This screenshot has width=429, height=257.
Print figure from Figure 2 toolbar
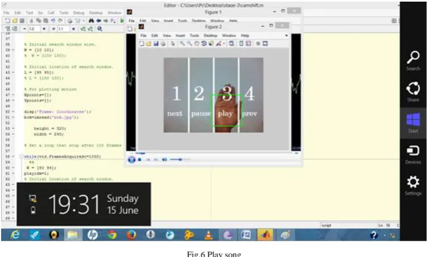click(x=163, y=44)
